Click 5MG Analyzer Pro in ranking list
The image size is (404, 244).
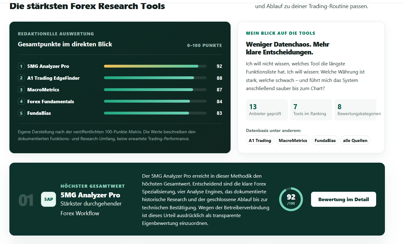[x=48, y=66]
